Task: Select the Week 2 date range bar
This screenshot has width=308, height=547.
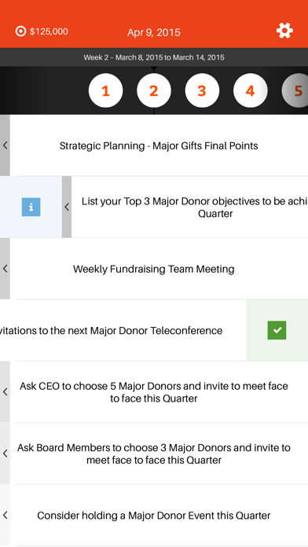Action: [x=154, y=57]
